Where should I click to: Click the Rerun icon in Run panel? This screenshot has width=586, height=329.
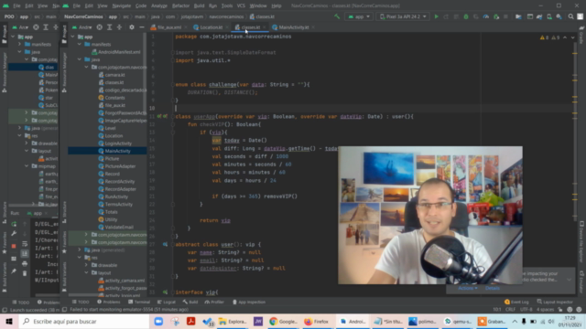pyautogui.click(x=14, y=224)
